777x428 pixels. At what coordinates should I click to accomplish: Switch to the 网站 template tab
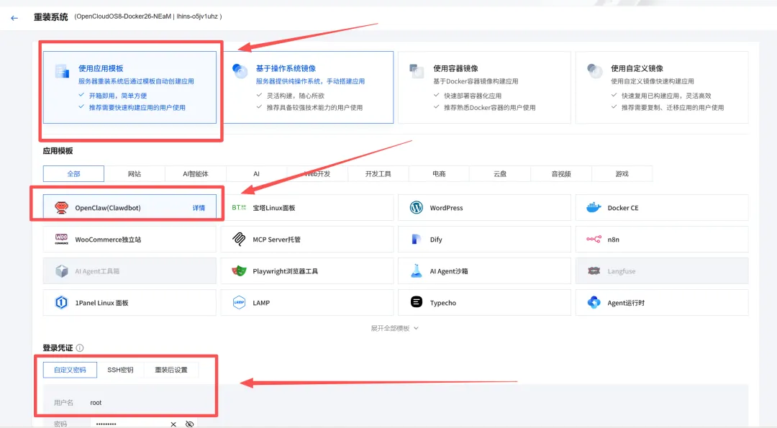[x=135, y=174]
